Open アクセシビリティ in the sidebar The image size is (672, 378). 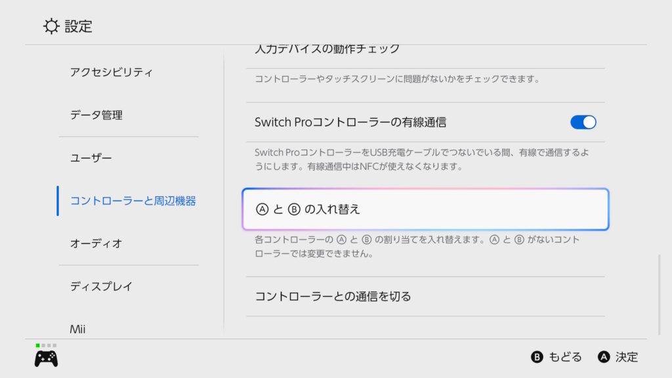[x=111, y=72]
